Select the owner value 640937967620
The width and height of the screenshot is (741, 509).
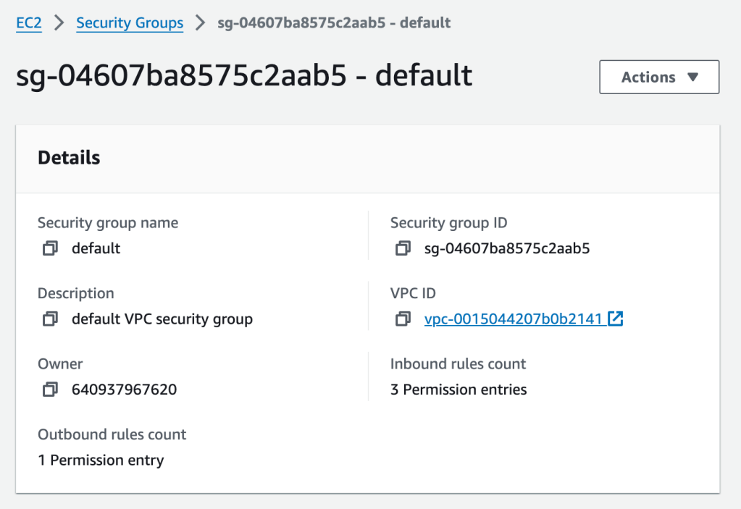click(x=124, y=390)
